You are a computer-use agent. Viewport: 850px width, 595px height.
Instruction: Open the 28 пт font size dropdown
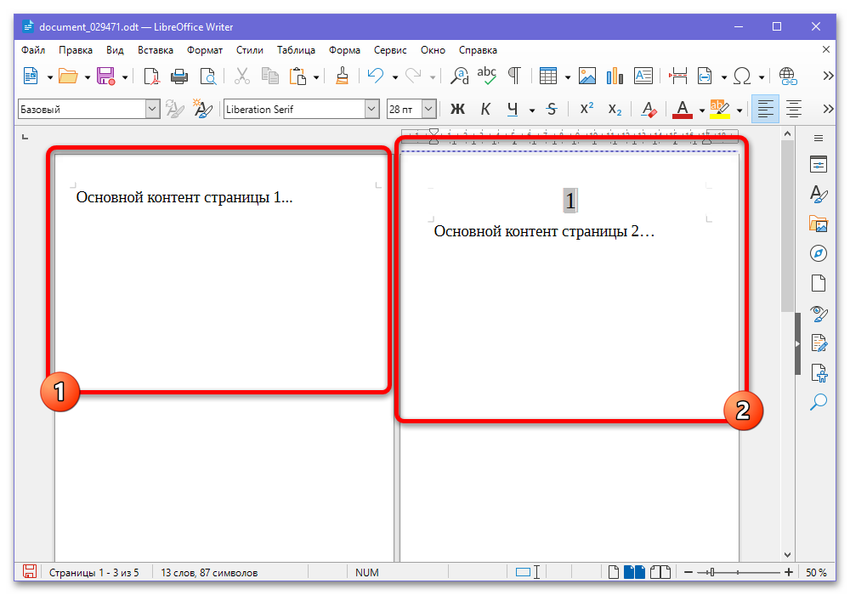[x=428, y=110]
